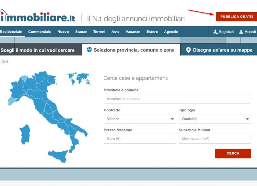Select the light-blue Liguria region on map
This screenshot has width=257, height=186.
(12, 101)
